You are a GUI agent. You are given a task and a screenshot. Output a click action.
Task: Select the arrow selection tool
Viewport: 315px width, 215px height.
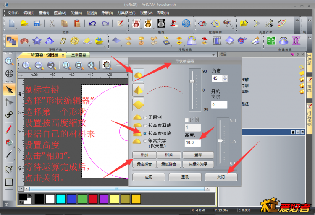(9, 90)
